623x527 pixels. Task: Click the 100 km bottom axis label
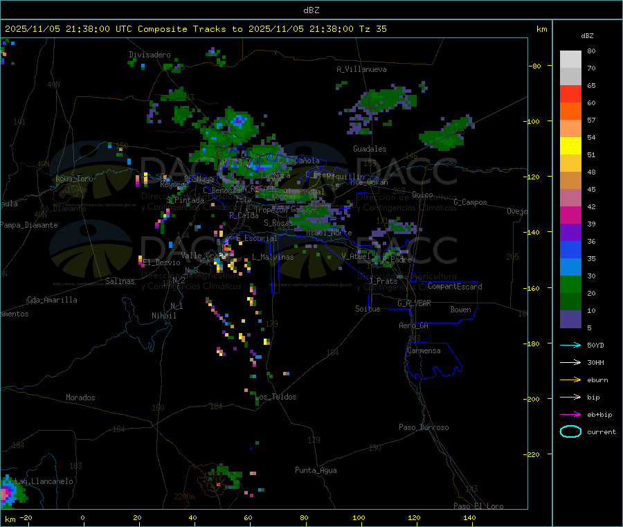[359, 517]
